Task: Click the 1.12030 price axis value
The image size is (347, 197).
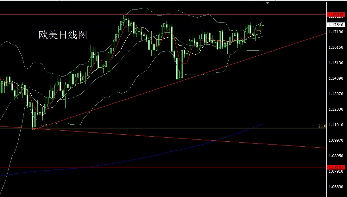Action: pyautogui.click(x=336, y=109)
